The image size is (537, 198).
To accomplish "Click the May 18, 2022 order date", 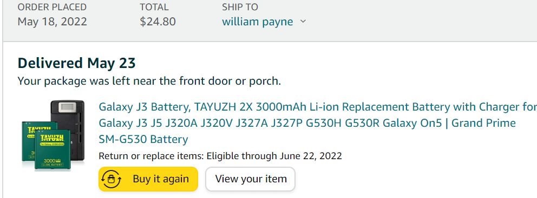I will pos(53,22).
